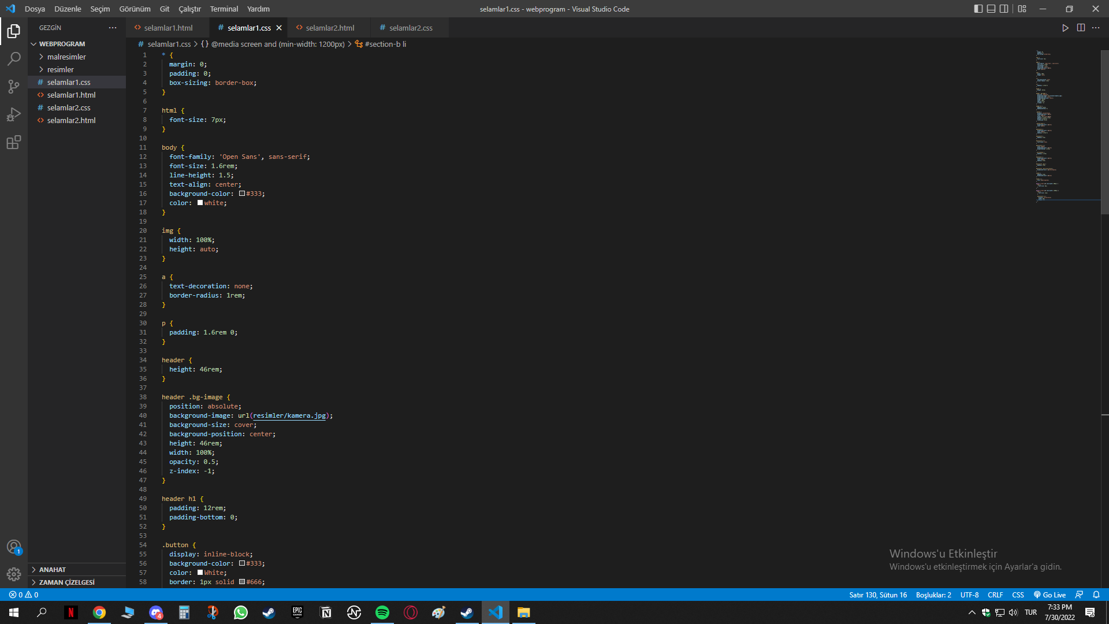This screenshot has height=624, width=1109.
Task: Open errors and warnings problems indicator
Action: click(24, 595)
